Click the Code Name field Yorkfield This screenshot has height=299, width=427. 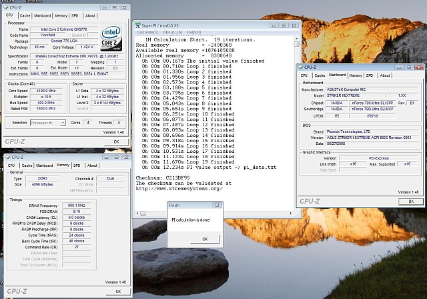[47, 35]
